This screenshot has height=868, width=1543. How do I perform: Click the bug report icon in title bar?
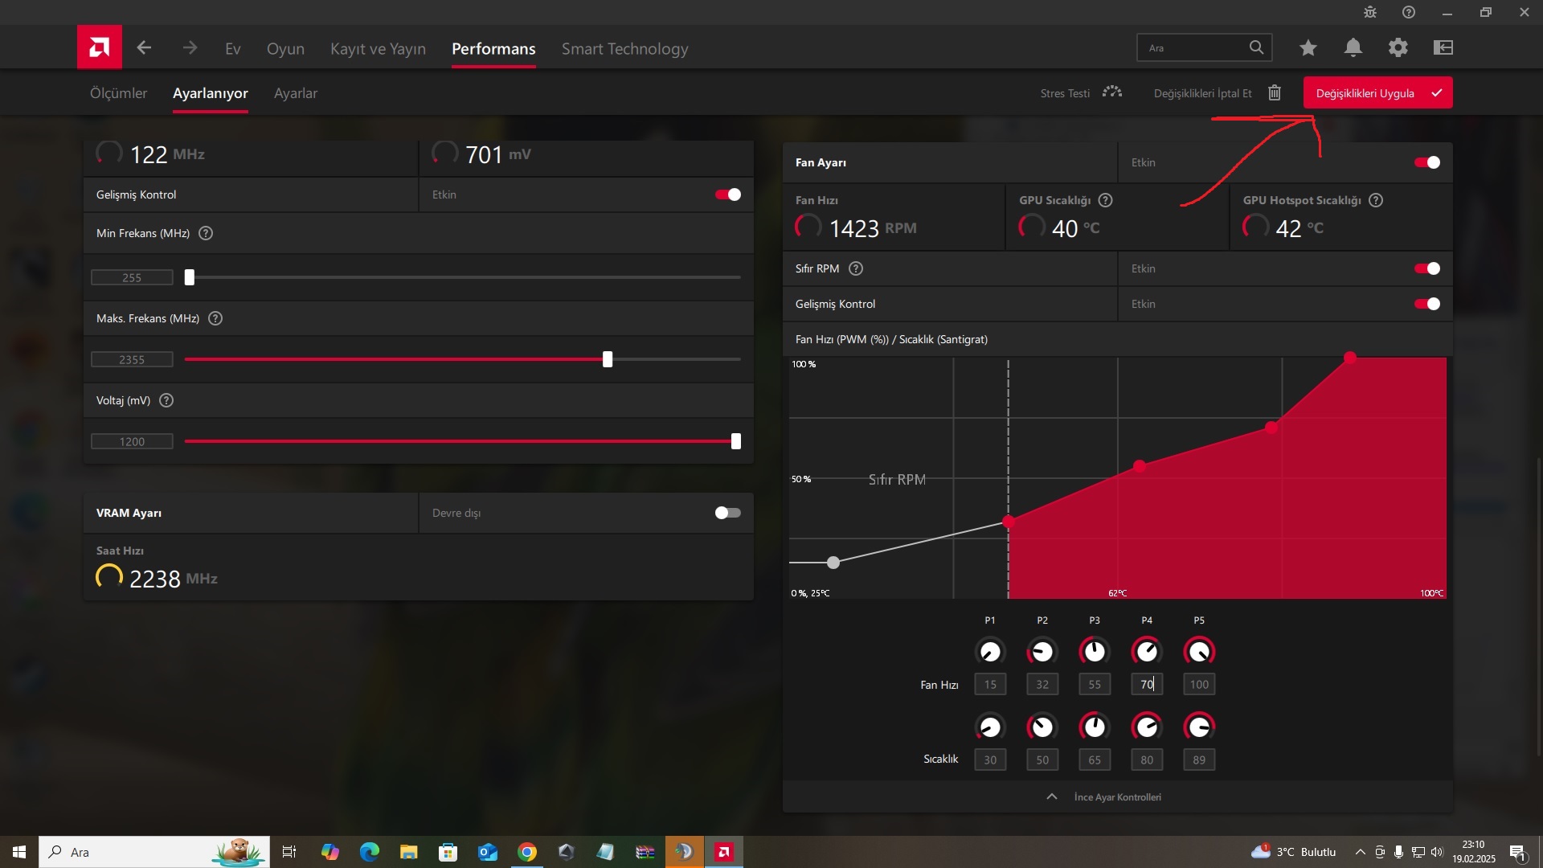pos(1370,12)
